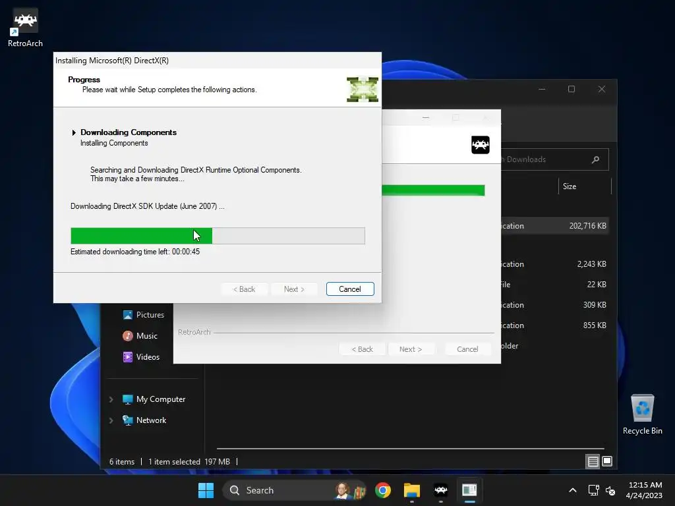
Task: Click the RetroArch logo in the setup window
Action: click(480, 145)
